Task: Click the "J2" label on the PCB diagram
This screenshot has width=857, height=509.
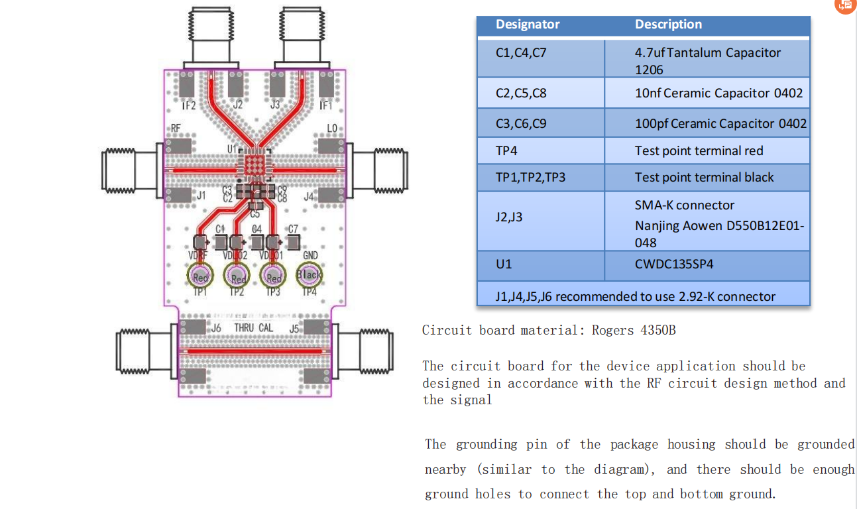Action: coord(237,105)
